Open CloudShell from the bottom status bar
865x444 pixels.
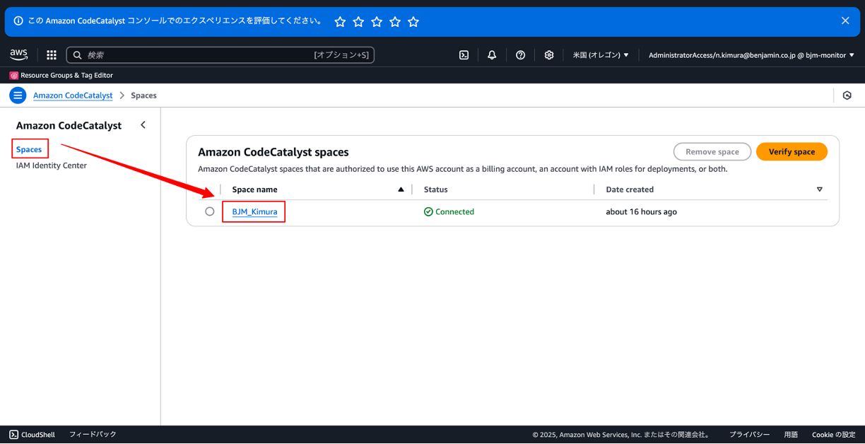[31, 434]
